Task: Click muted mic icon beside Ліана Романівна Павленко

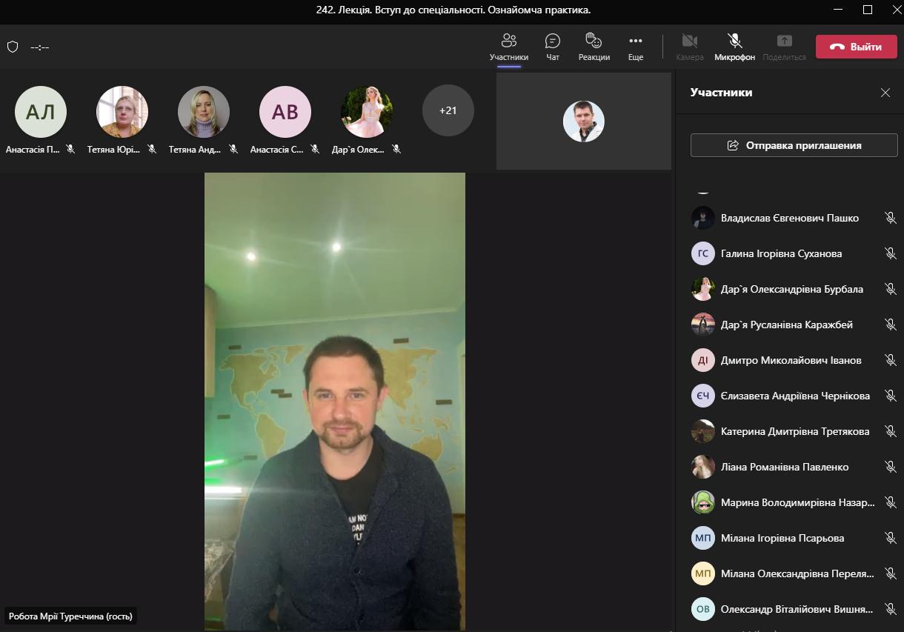Action: point(890,467)
